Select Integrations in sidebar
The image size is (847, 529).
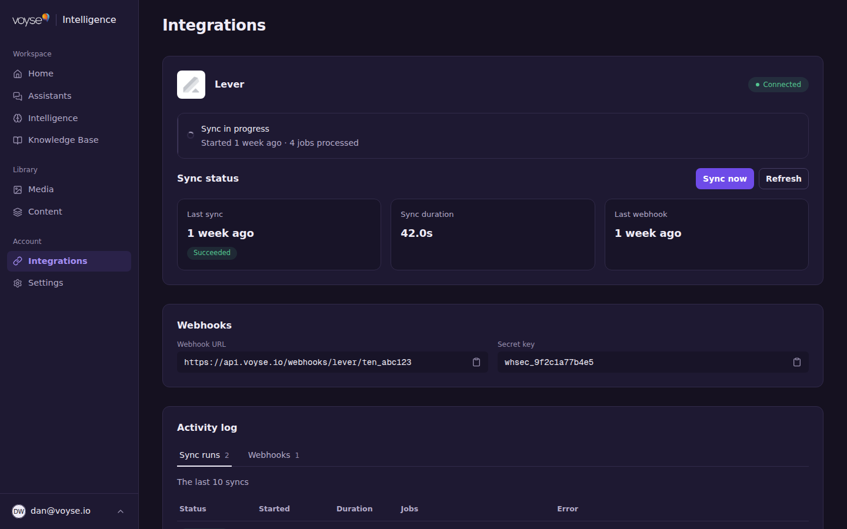click(69, 262)
